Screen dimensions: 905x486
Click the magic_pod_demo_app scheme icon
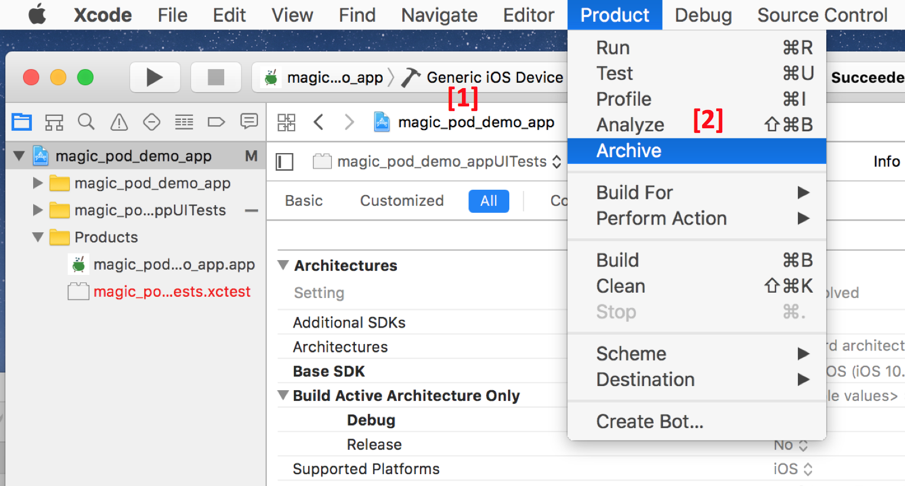click(x=271, y=77)
